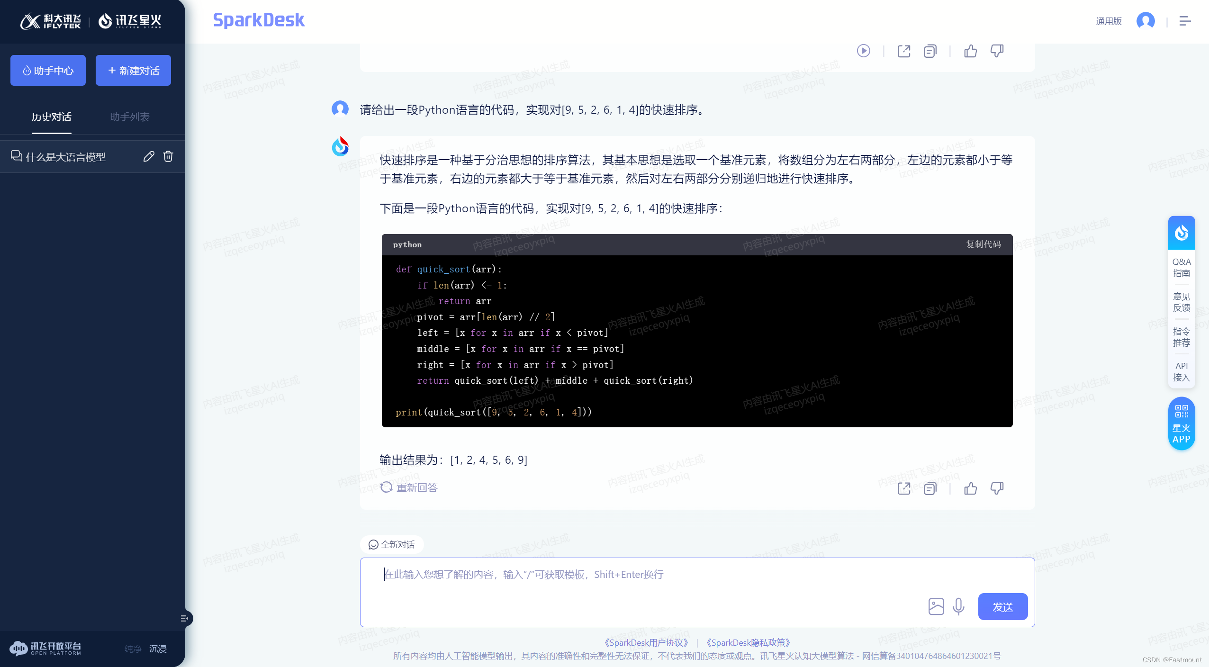Click the 新建对话 button
The image size is (1209, 667).
click(133, 71)
